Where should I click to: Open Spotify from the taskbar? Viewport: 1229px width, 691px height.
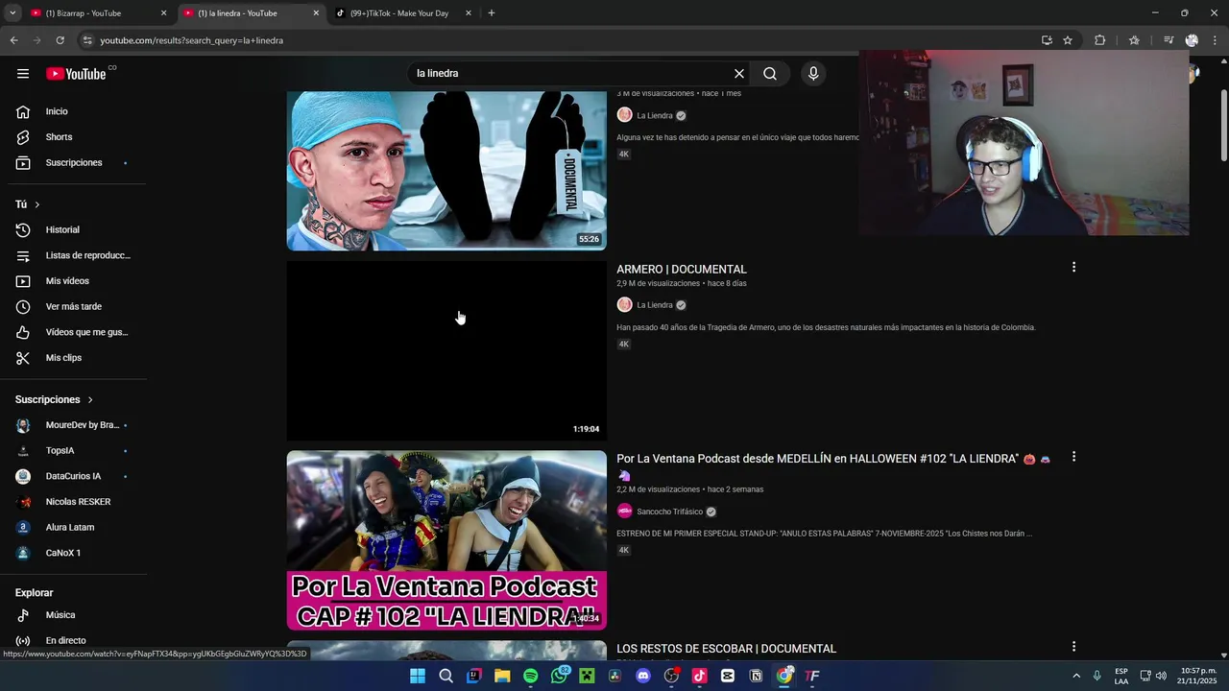pyautogui.click(x=531, y=676)
